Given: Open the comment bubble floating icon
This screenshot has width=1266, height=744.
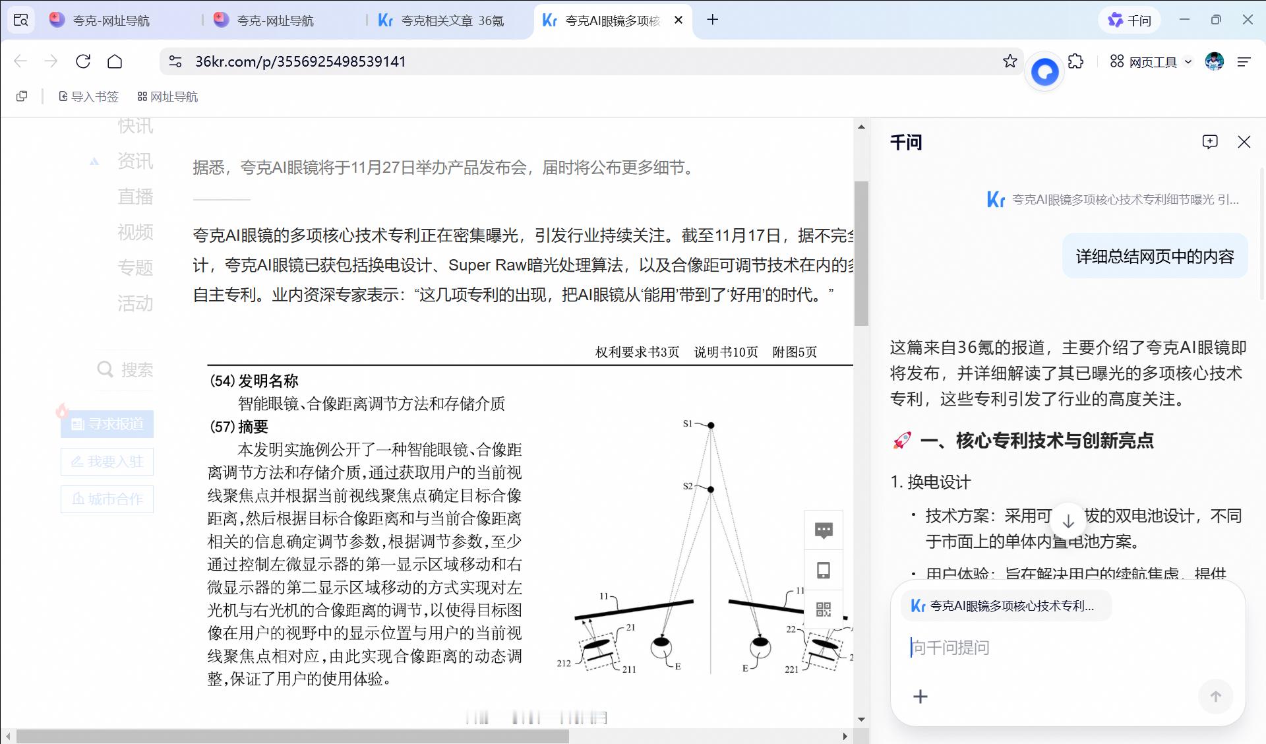Looking at the screenshot, I should [x=824, y=530].
